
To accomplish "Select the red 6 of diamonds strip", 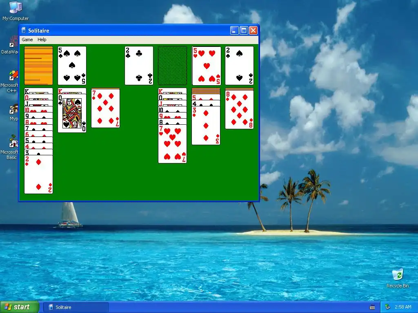I will pos(38,134).
